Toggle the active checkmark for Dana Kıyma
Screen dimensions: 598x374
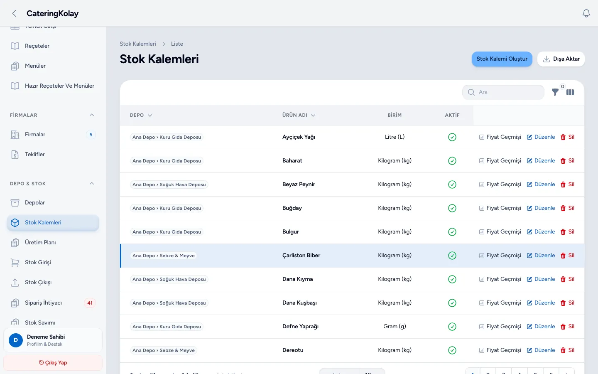452,279
